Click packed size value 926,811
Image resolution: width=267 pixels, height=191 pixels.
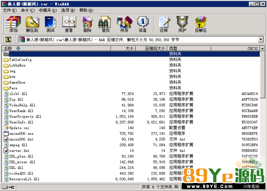coord(158,117)
